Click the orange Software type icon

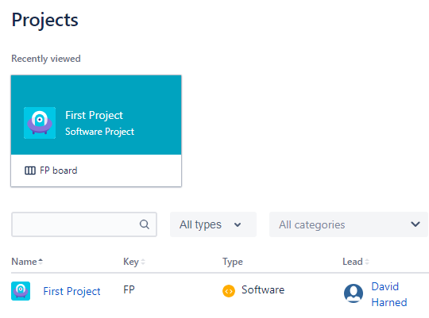coord(229,291)
